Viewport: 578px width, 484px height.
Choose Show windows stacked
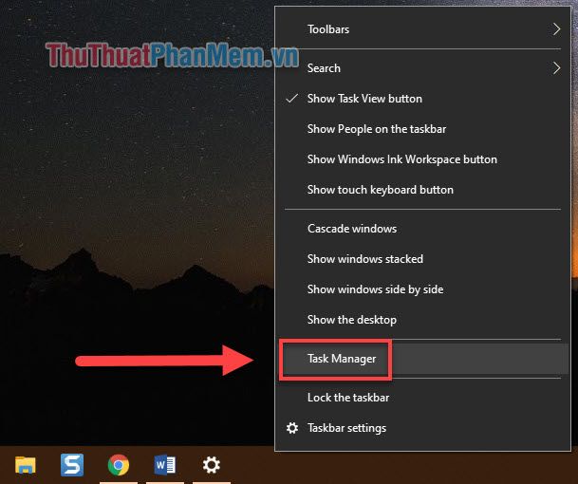click(x=423, y=259)
